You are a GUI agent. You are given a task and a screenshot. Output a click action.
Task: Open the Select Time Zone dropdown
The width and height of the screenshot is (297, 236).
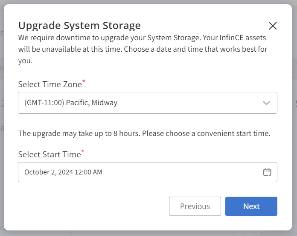tap(148, 103)
